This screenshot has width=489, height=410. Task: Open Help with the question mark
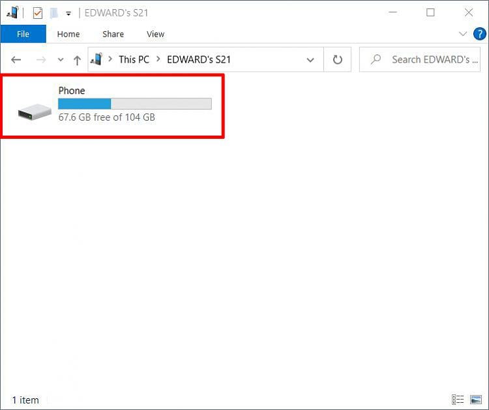[480, 34]
